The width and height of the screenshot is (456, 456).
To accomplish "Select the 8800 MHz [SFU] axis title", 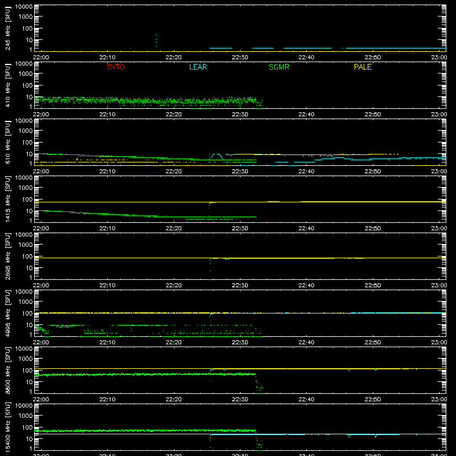I will click(8, 370).
